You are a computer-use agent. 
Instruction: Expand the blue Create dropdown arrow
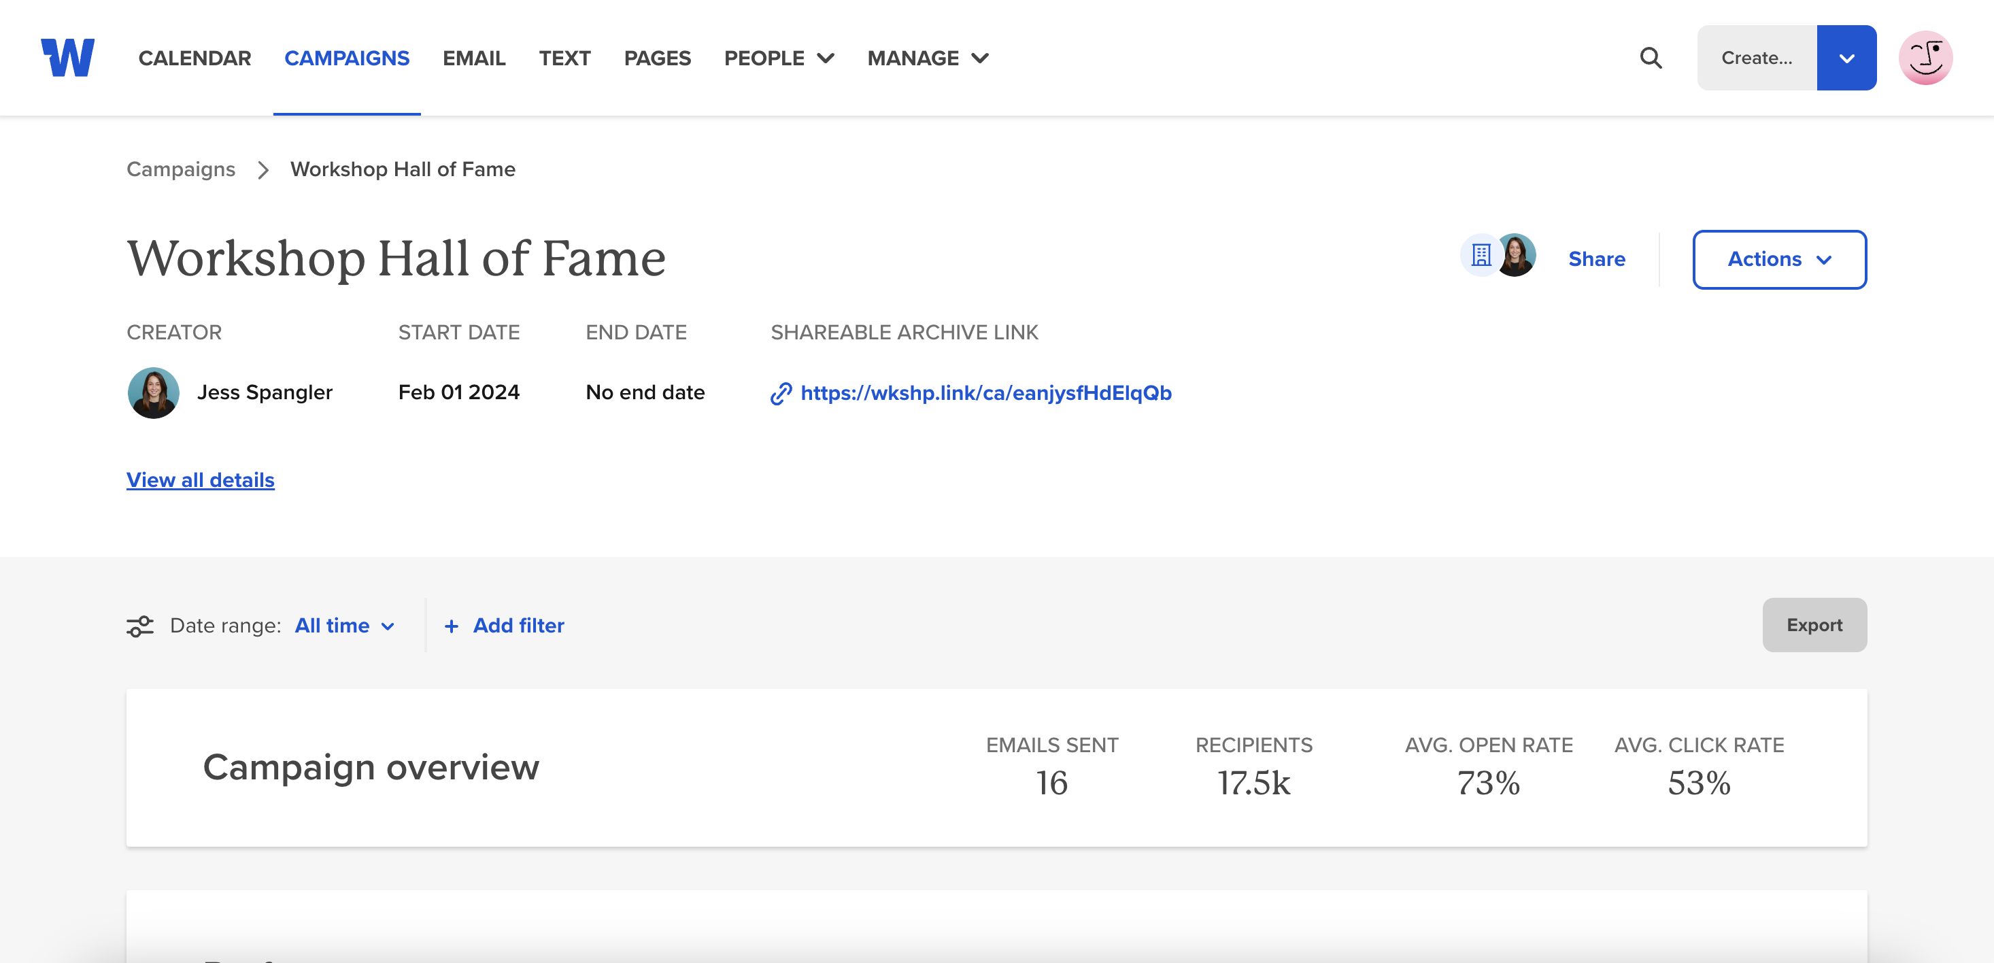(x=1846, y=58)
